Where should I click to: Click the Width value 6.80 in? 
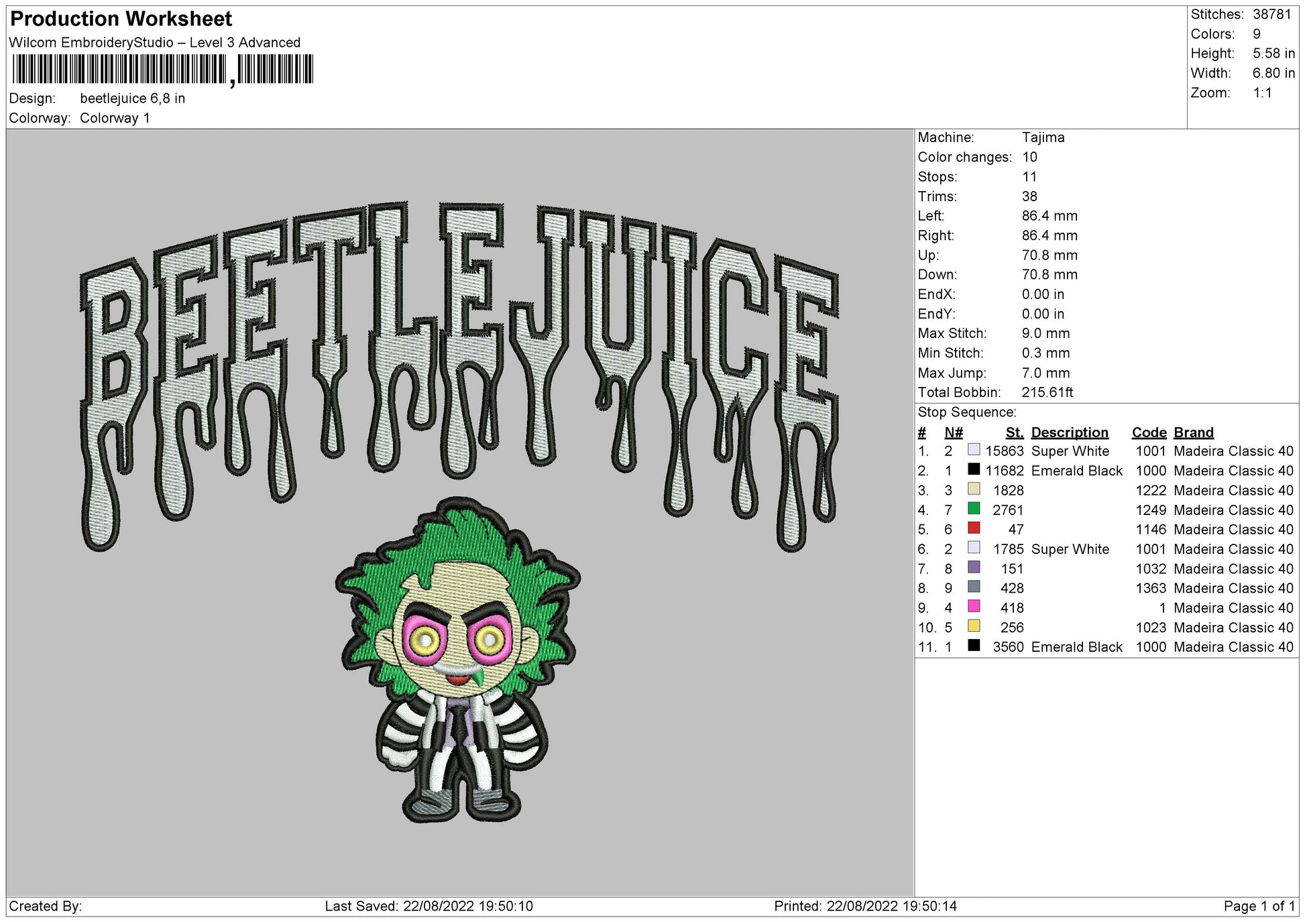1274,73
